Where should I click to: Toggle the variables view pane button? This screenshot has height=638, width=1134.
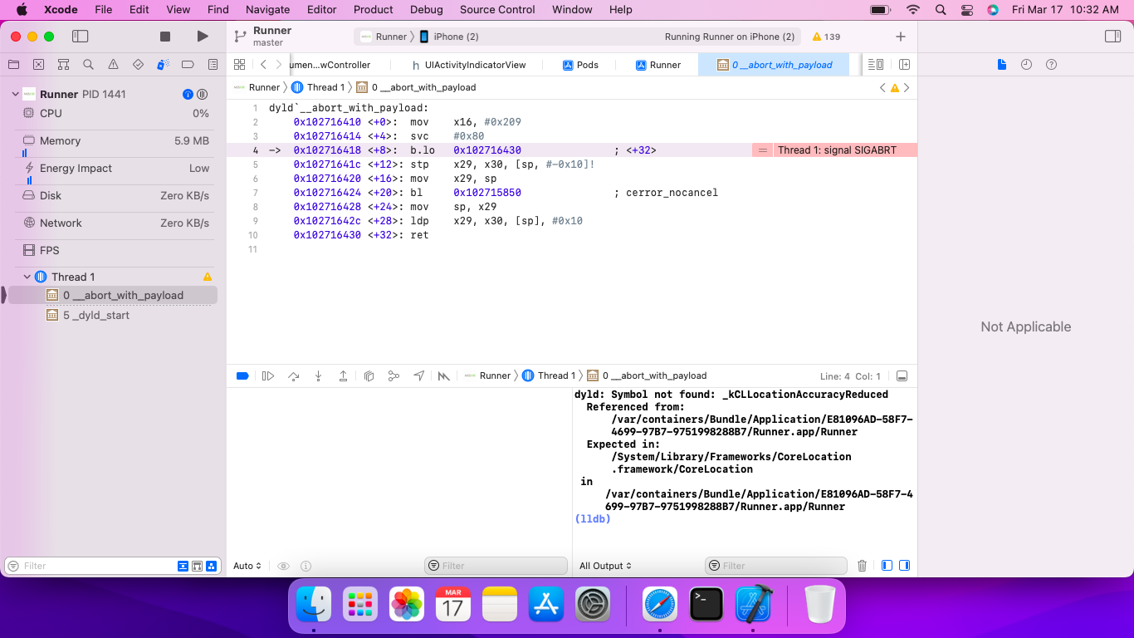pyautogui.click(x=887, y=566)
